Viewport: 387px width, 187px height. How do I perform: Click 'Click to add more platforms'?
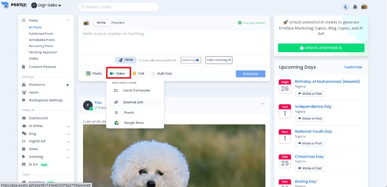tap(158, 60)
